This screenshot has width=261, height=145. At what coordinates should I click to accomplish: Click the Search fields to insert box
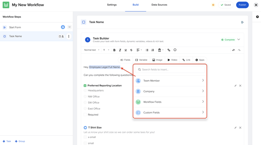click(170, 70)
